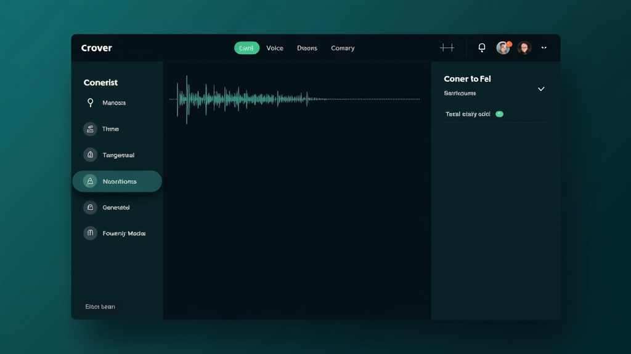The width and height of the screenshot is (631, 354).
Task: Click the Eiton bean link at sidebar bottom
Action: (100, 307)
